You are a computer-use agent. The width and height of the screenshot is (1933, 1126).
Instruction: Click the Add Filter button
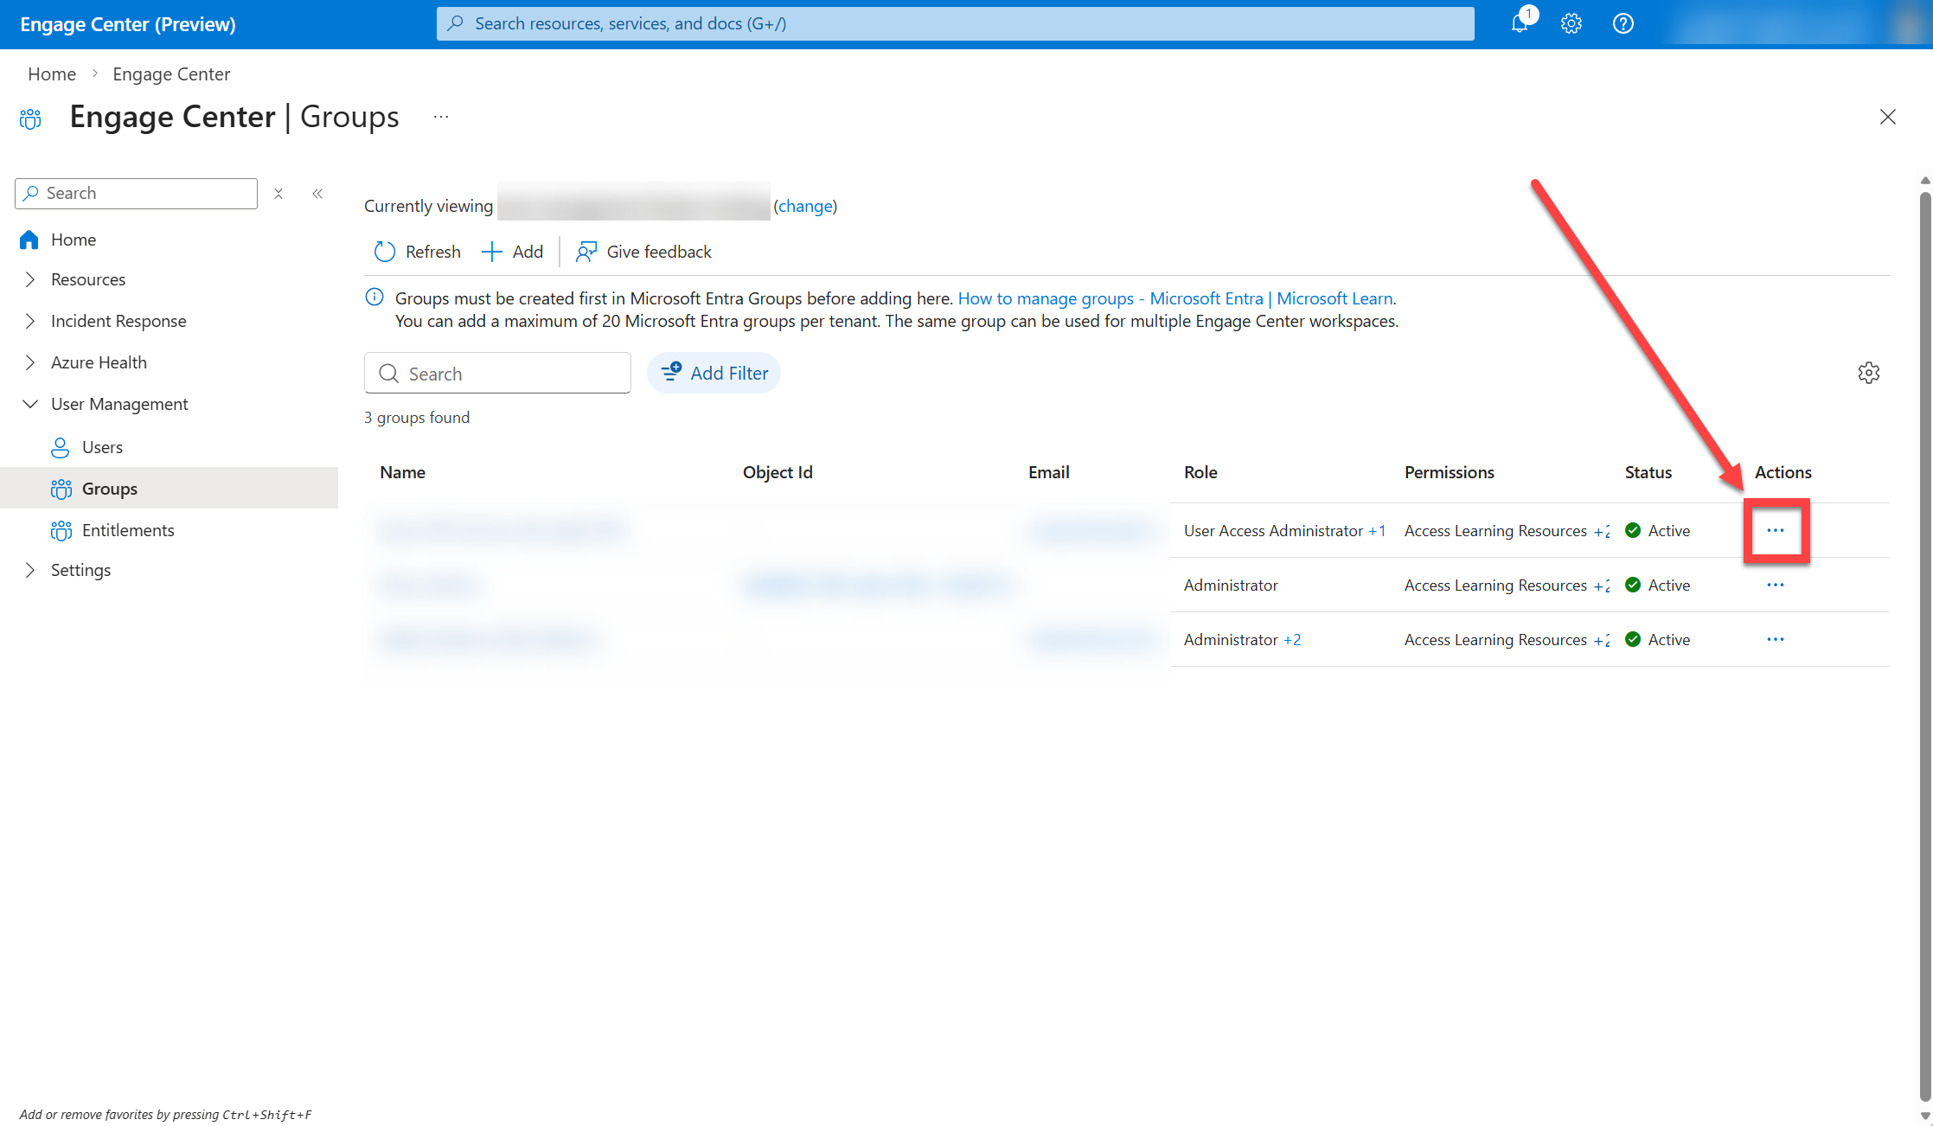pyautogui.click(x=714, y=373)
